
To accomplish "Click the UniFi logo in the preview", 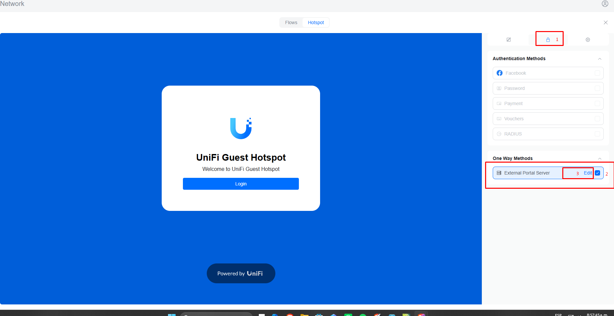I will tap(241, 128).
